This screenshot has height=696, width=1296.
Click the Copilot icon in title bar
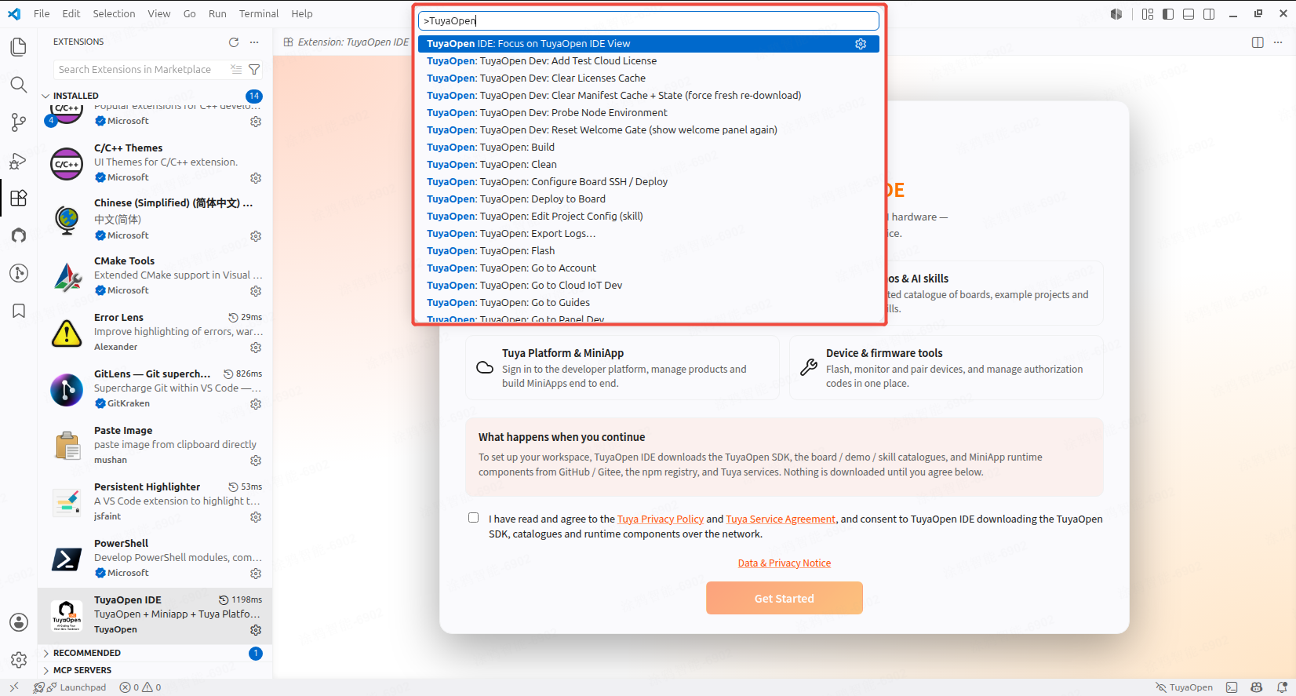click(x=1116, y=14)
